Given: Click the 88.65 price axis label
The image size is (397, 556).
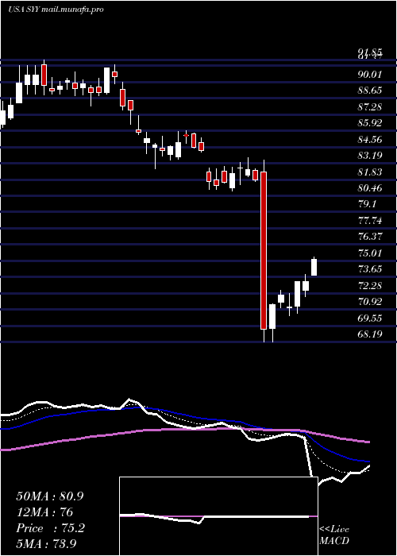Looking at the screenshot, I should point(371,91).
